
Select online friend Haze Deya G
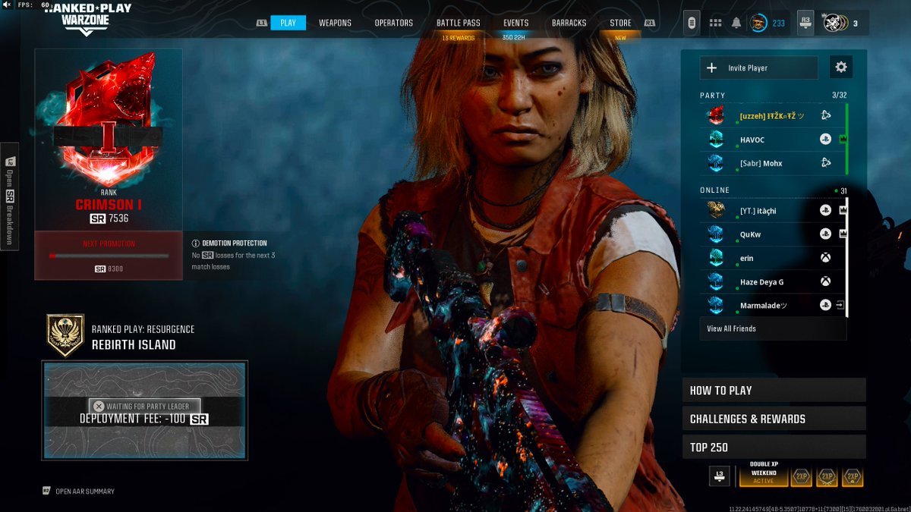point(771,281)
